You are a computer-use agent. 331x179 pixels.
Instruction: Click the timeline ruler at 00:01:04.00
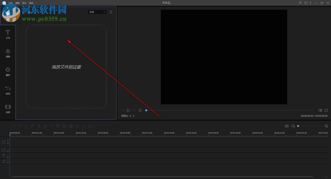(x=59, y=133)
